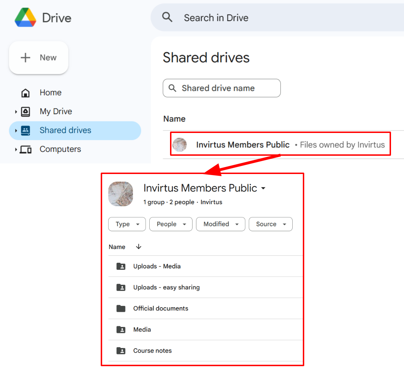Select the Official documents folder name

pos(161,308)
